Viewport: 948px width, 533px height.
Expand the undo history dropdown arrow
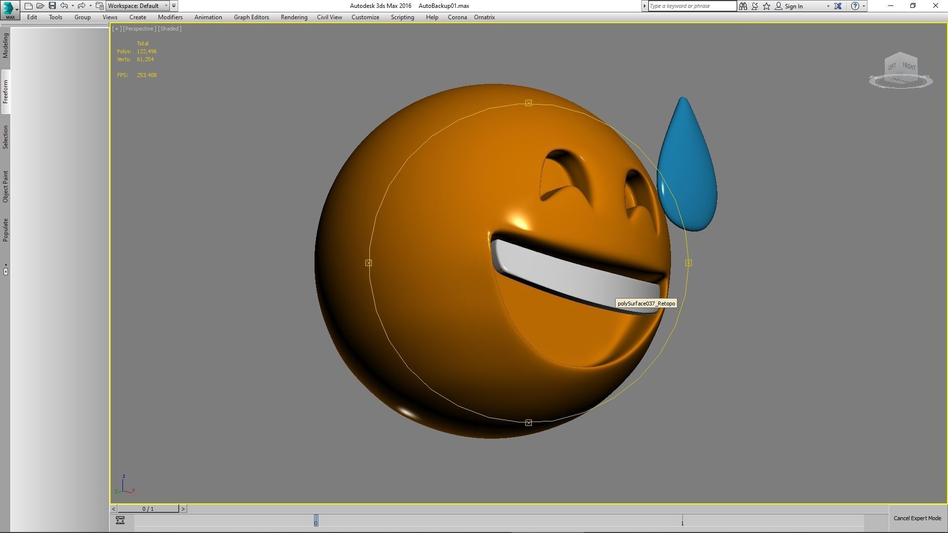[x=73, y=6]
